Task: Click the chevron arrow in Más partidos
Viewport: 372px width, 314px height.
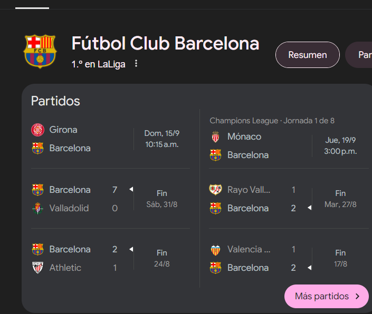Action: pos(358,296)
